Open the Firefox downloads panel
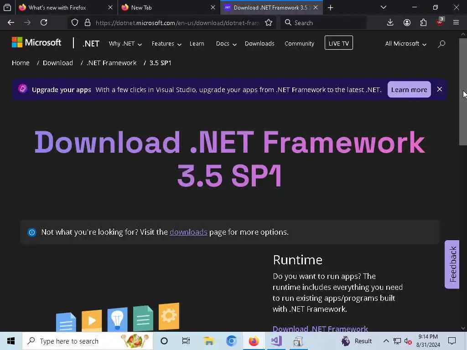 [390, 23]
